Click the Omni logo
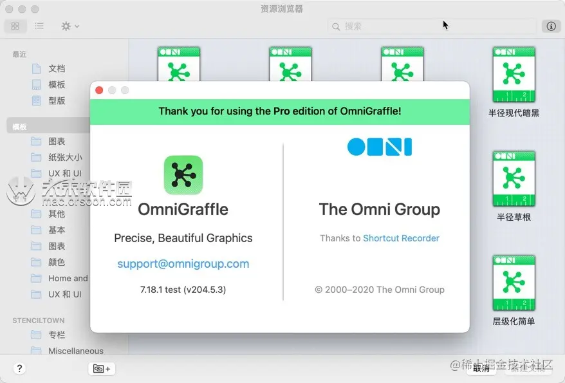 click(380, 147)
